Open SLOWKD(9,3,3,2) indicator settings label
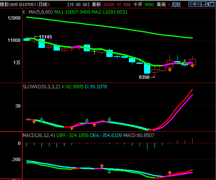The height and width of the screenshot is (180, 216). coord(41,87)
